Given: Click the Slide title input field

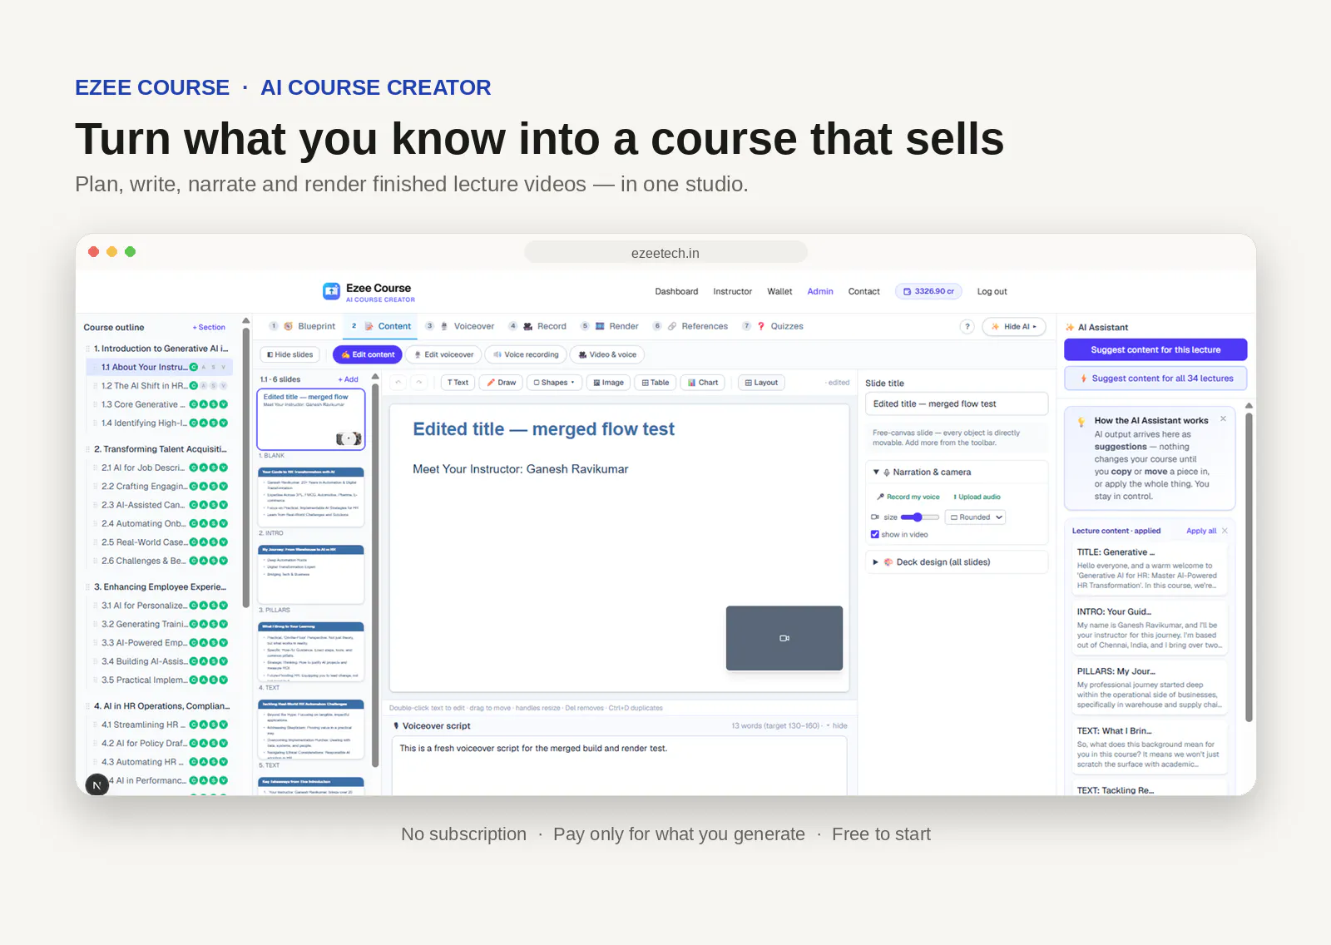Looking at the screenshot, I should click(956, 404).
